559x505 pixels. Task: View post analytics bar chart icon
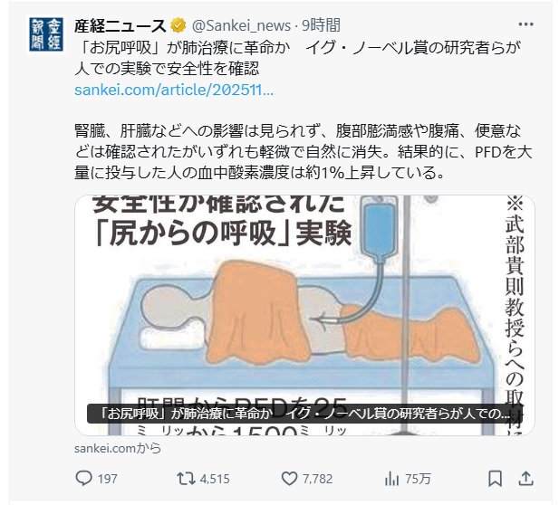point(391,479)
